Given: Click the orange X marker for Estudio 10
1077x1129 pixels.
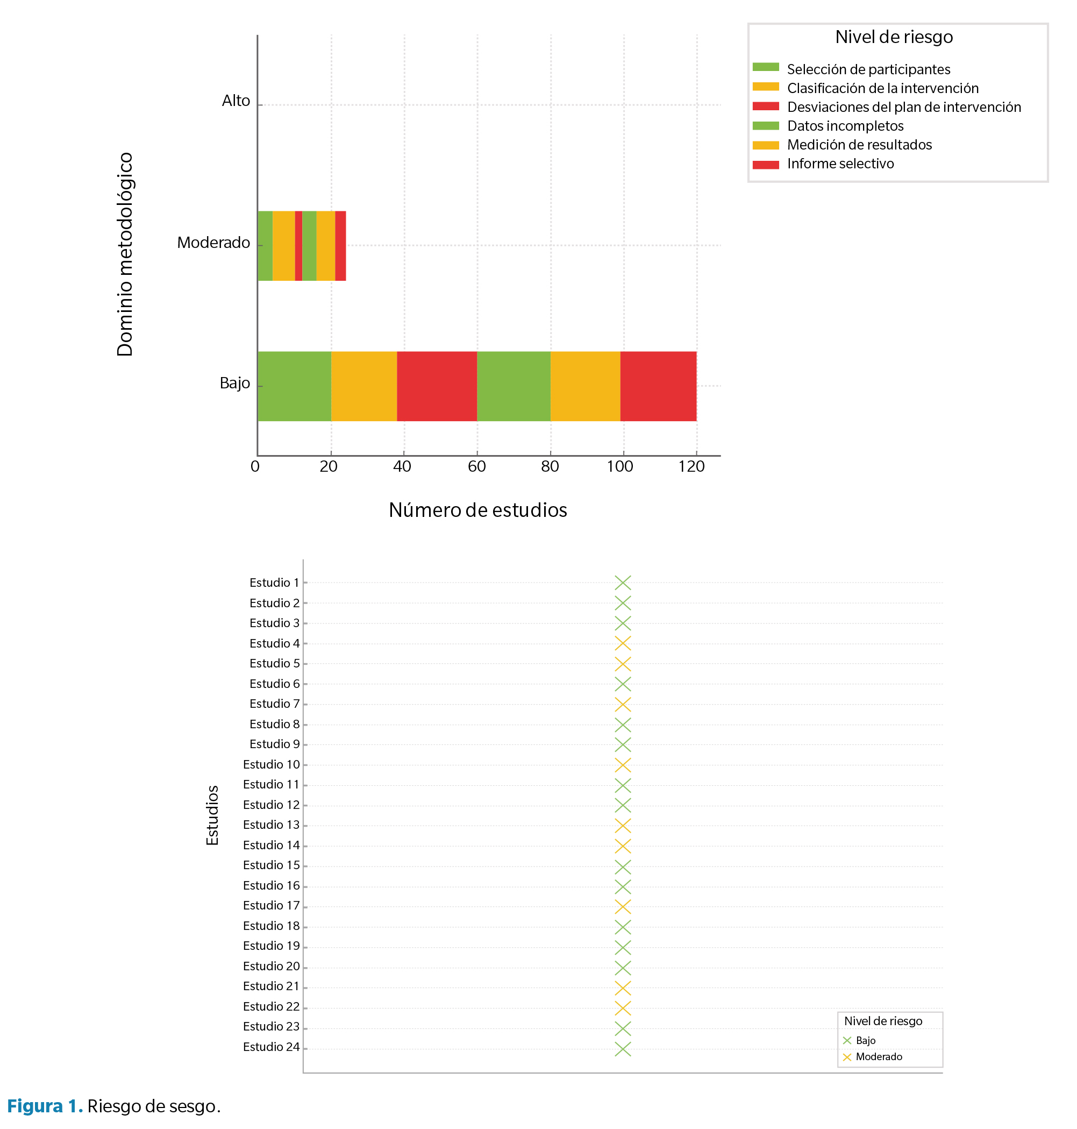Looking at the screenshot, I should [622, 765].
